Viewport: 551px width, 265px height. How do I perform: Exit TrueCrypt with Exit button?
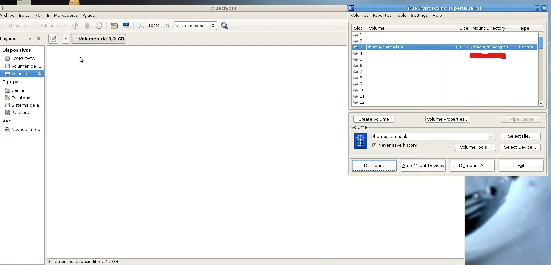click(521, 166)
